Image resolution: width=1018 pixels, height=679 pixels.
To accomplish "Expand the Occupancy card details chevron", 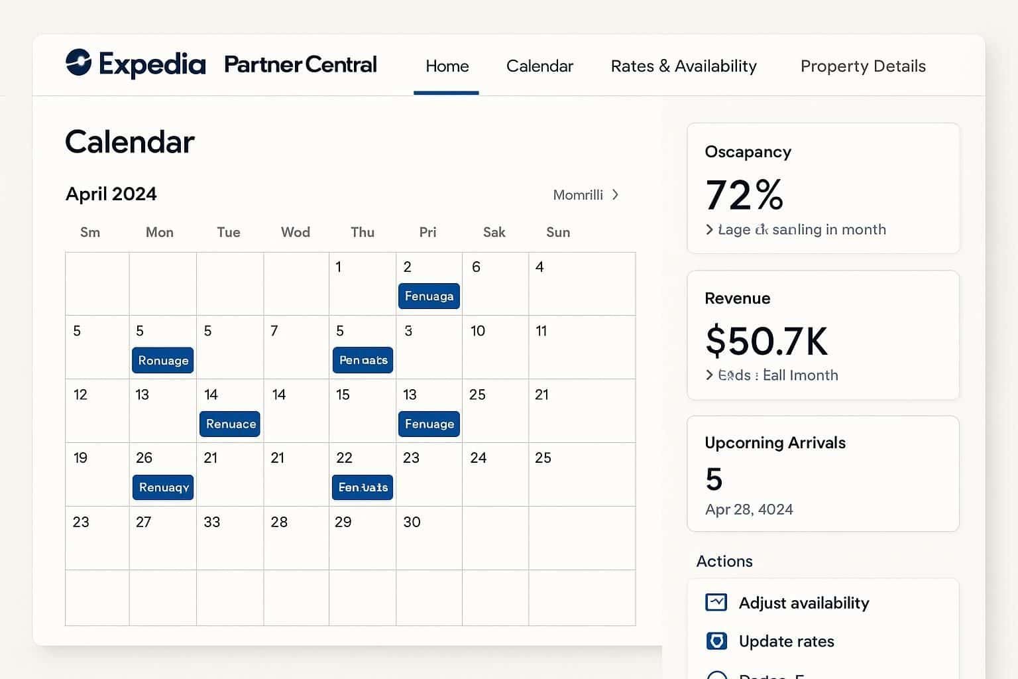I will point(708,229).
